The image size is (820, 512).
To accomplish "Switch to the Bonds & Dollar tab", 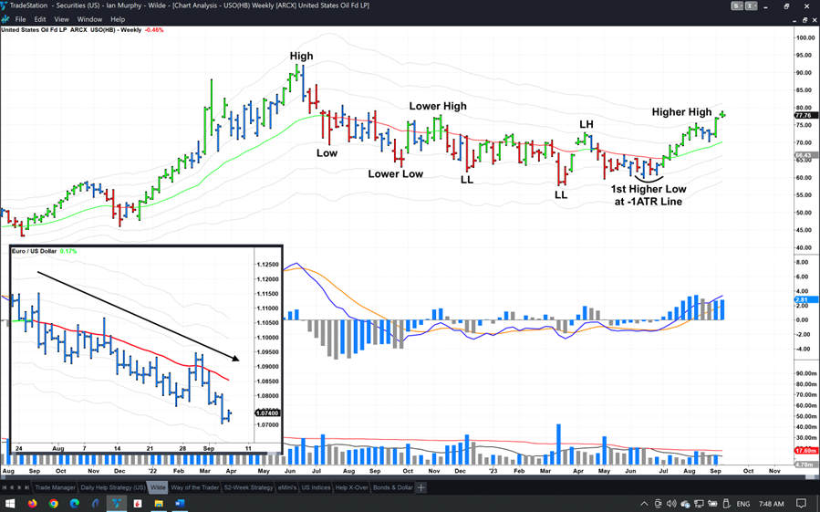I will pyautogui.click(x=393, y=487).
